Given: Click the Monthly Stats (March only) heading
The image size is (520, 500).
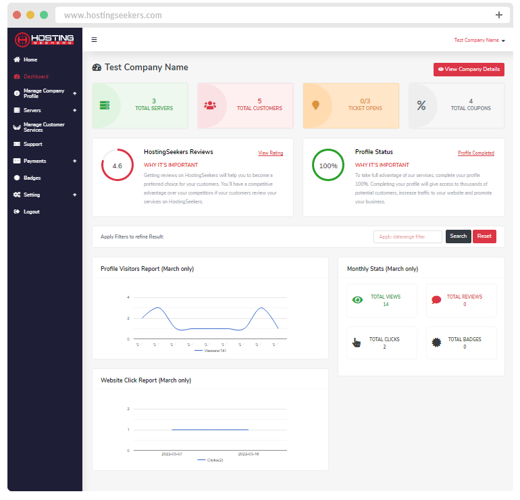Looking at the screenshot, I should click(382, 269).
